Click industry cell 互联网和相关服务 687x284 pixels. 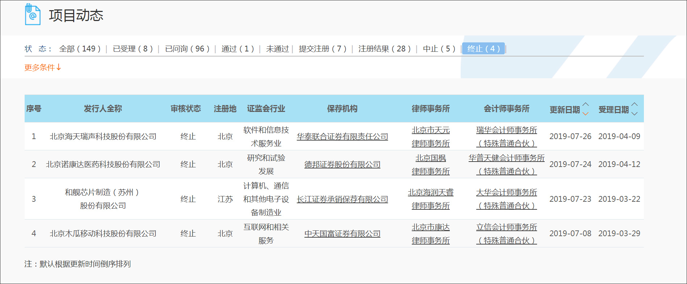pos(266,234)
